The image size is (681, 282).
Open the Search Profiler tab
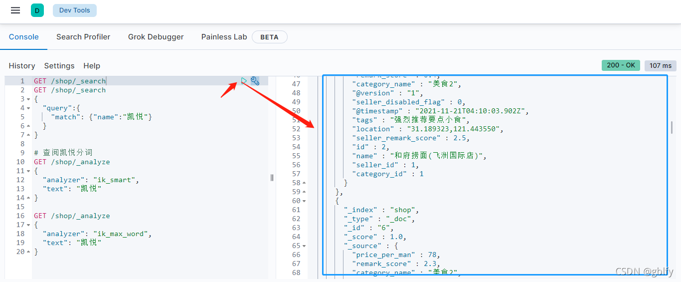coord(83,37)
